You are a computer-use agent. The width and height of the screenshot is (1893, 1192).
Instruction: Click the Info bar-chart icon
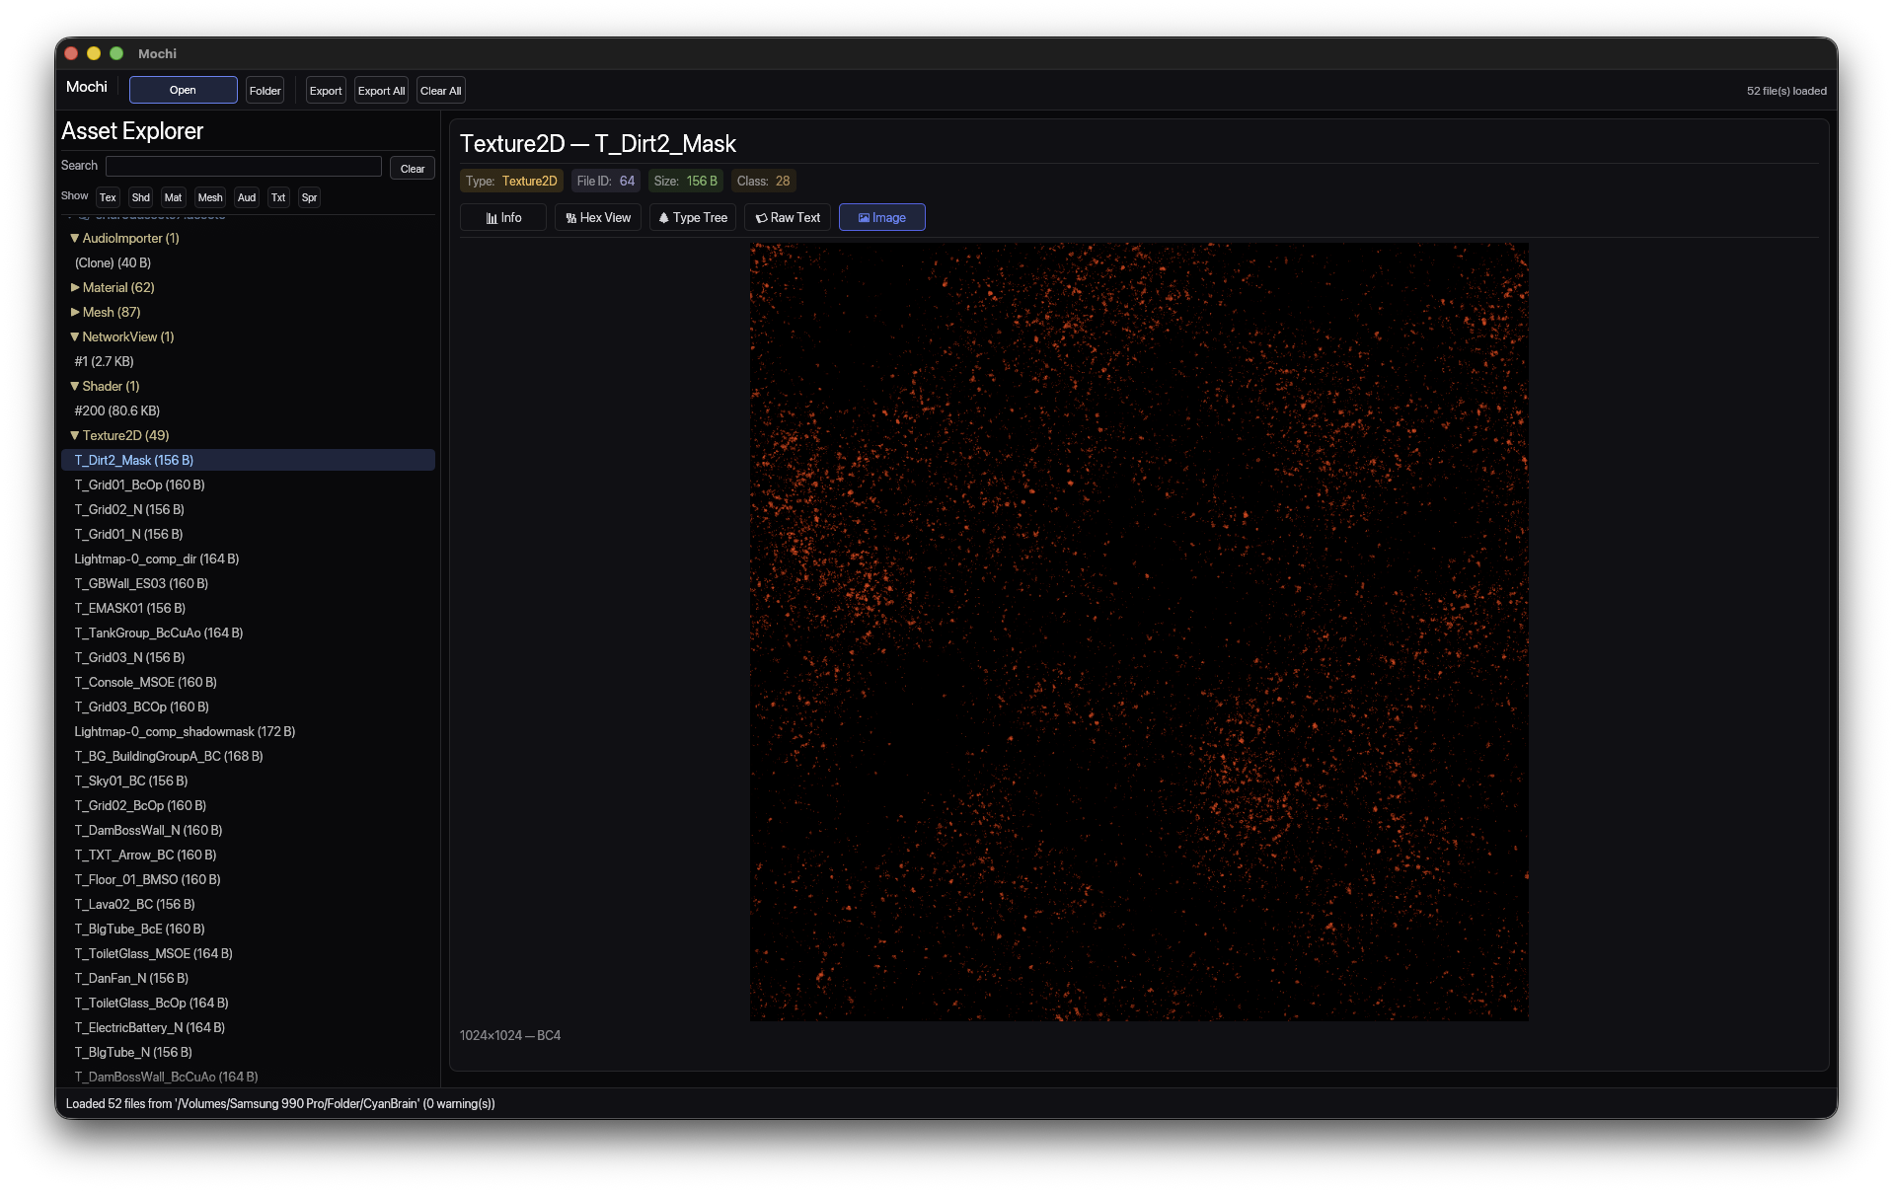click(491, 217)
